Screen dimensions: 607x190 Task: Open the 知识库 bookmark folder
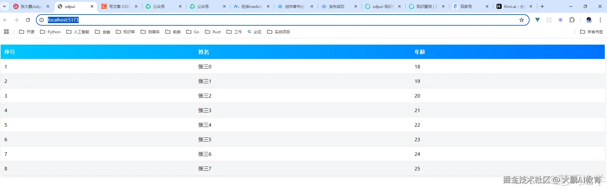click(x=125, y=32)
